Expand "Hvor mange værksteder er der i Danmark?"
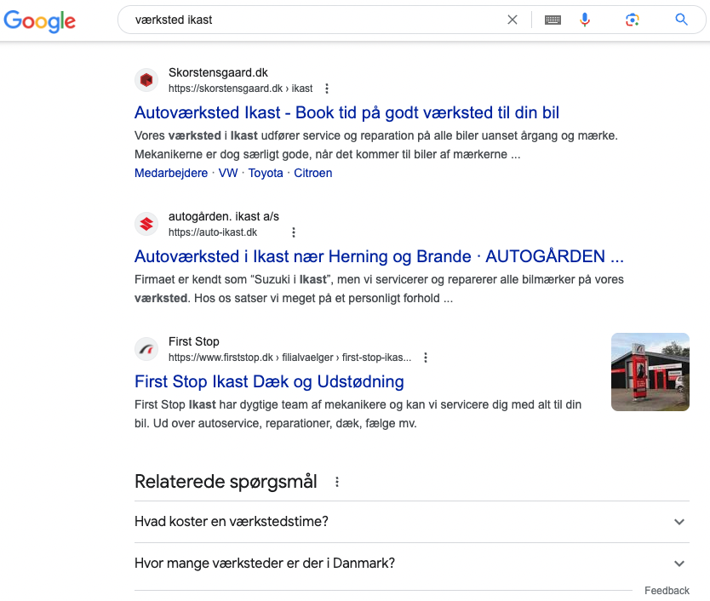710x601 pixels. (412, 564)
